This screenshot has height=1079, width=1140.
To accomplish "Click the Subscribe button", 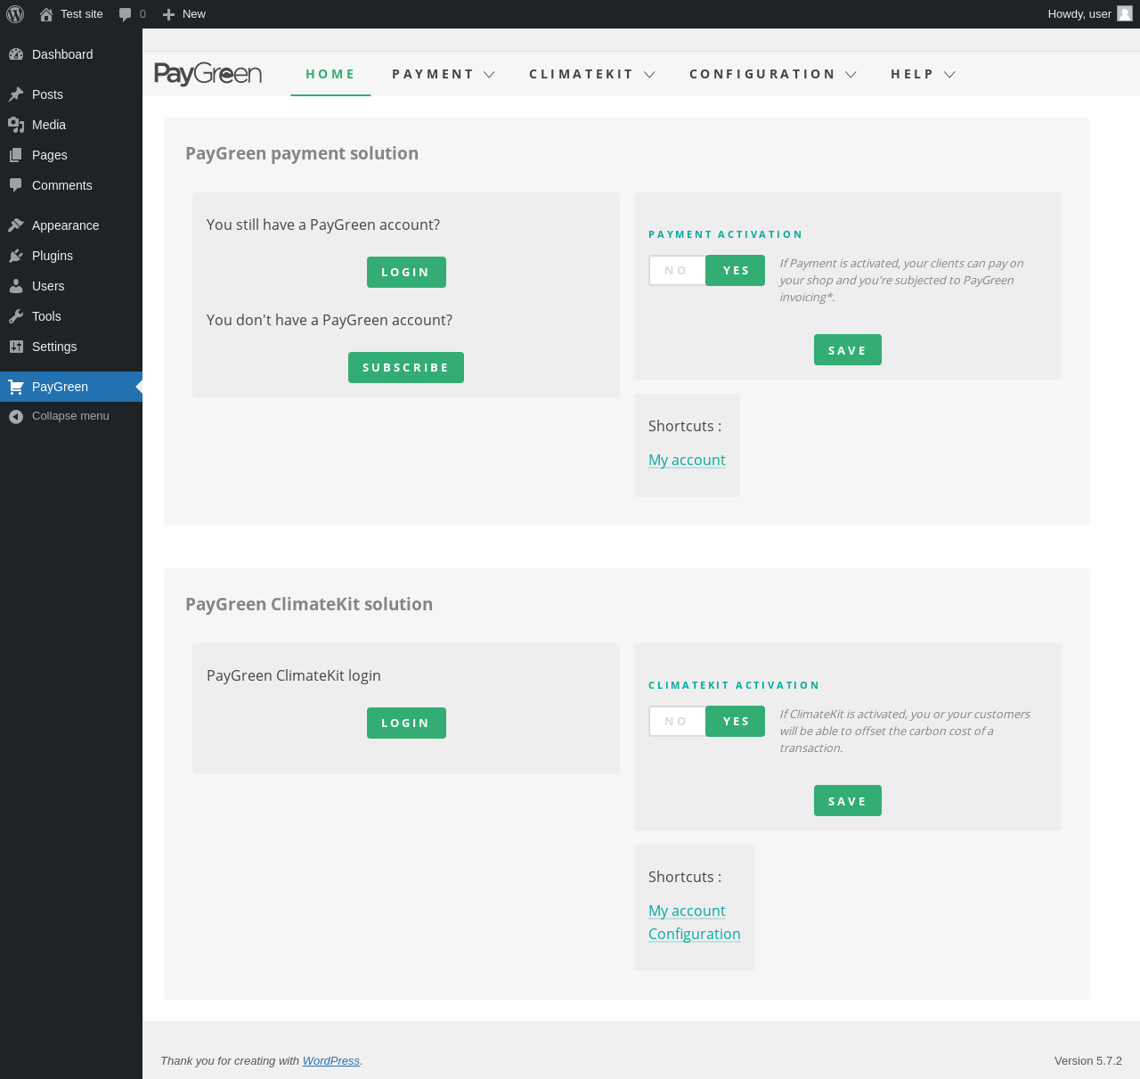I will pos(406,367).
